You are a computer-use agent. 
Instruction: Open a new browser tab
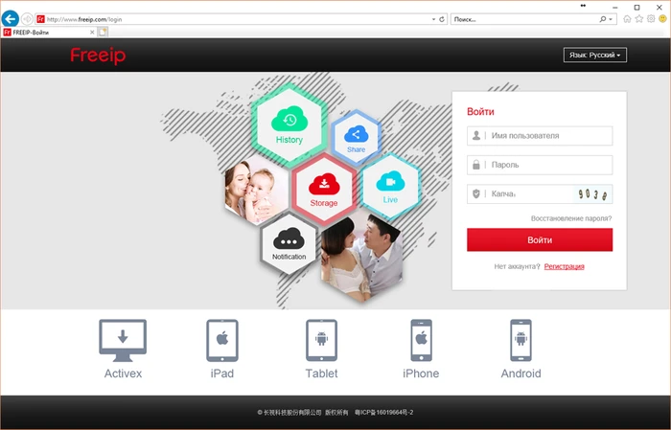pyautogui.click(x=103, y=32)
